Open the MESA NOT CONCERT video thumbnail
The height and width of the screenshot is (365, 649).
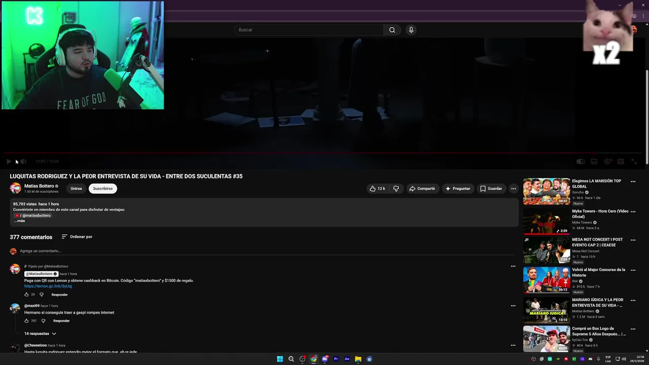tap(547, 250)
